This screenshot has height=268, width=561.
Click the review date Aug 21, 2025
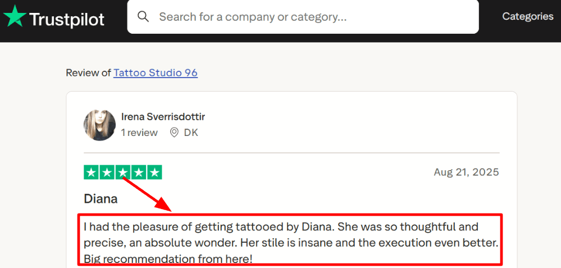coord(466,172)
